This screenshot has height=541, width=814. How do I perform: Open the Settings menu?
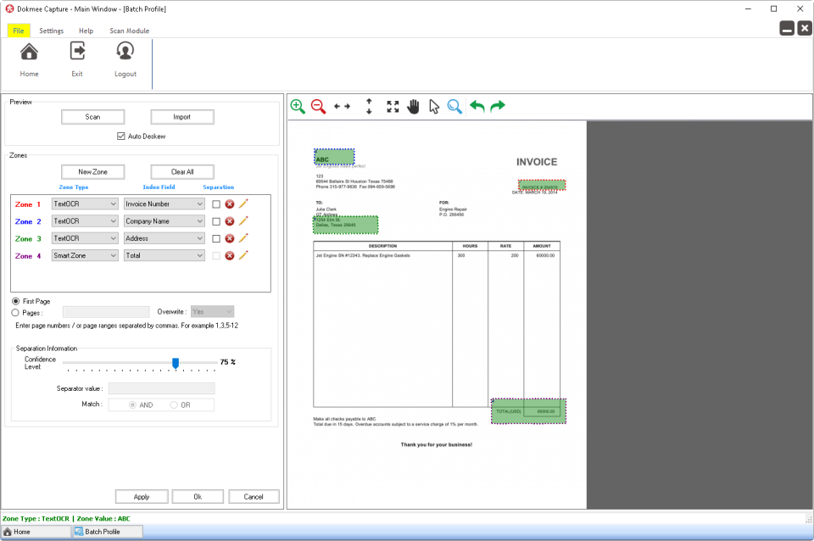tap(51, 31)
